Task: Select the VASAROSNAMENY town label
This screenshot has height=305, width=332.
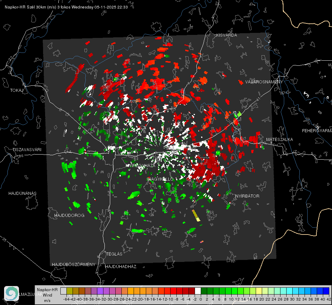Action: point(264,82)
